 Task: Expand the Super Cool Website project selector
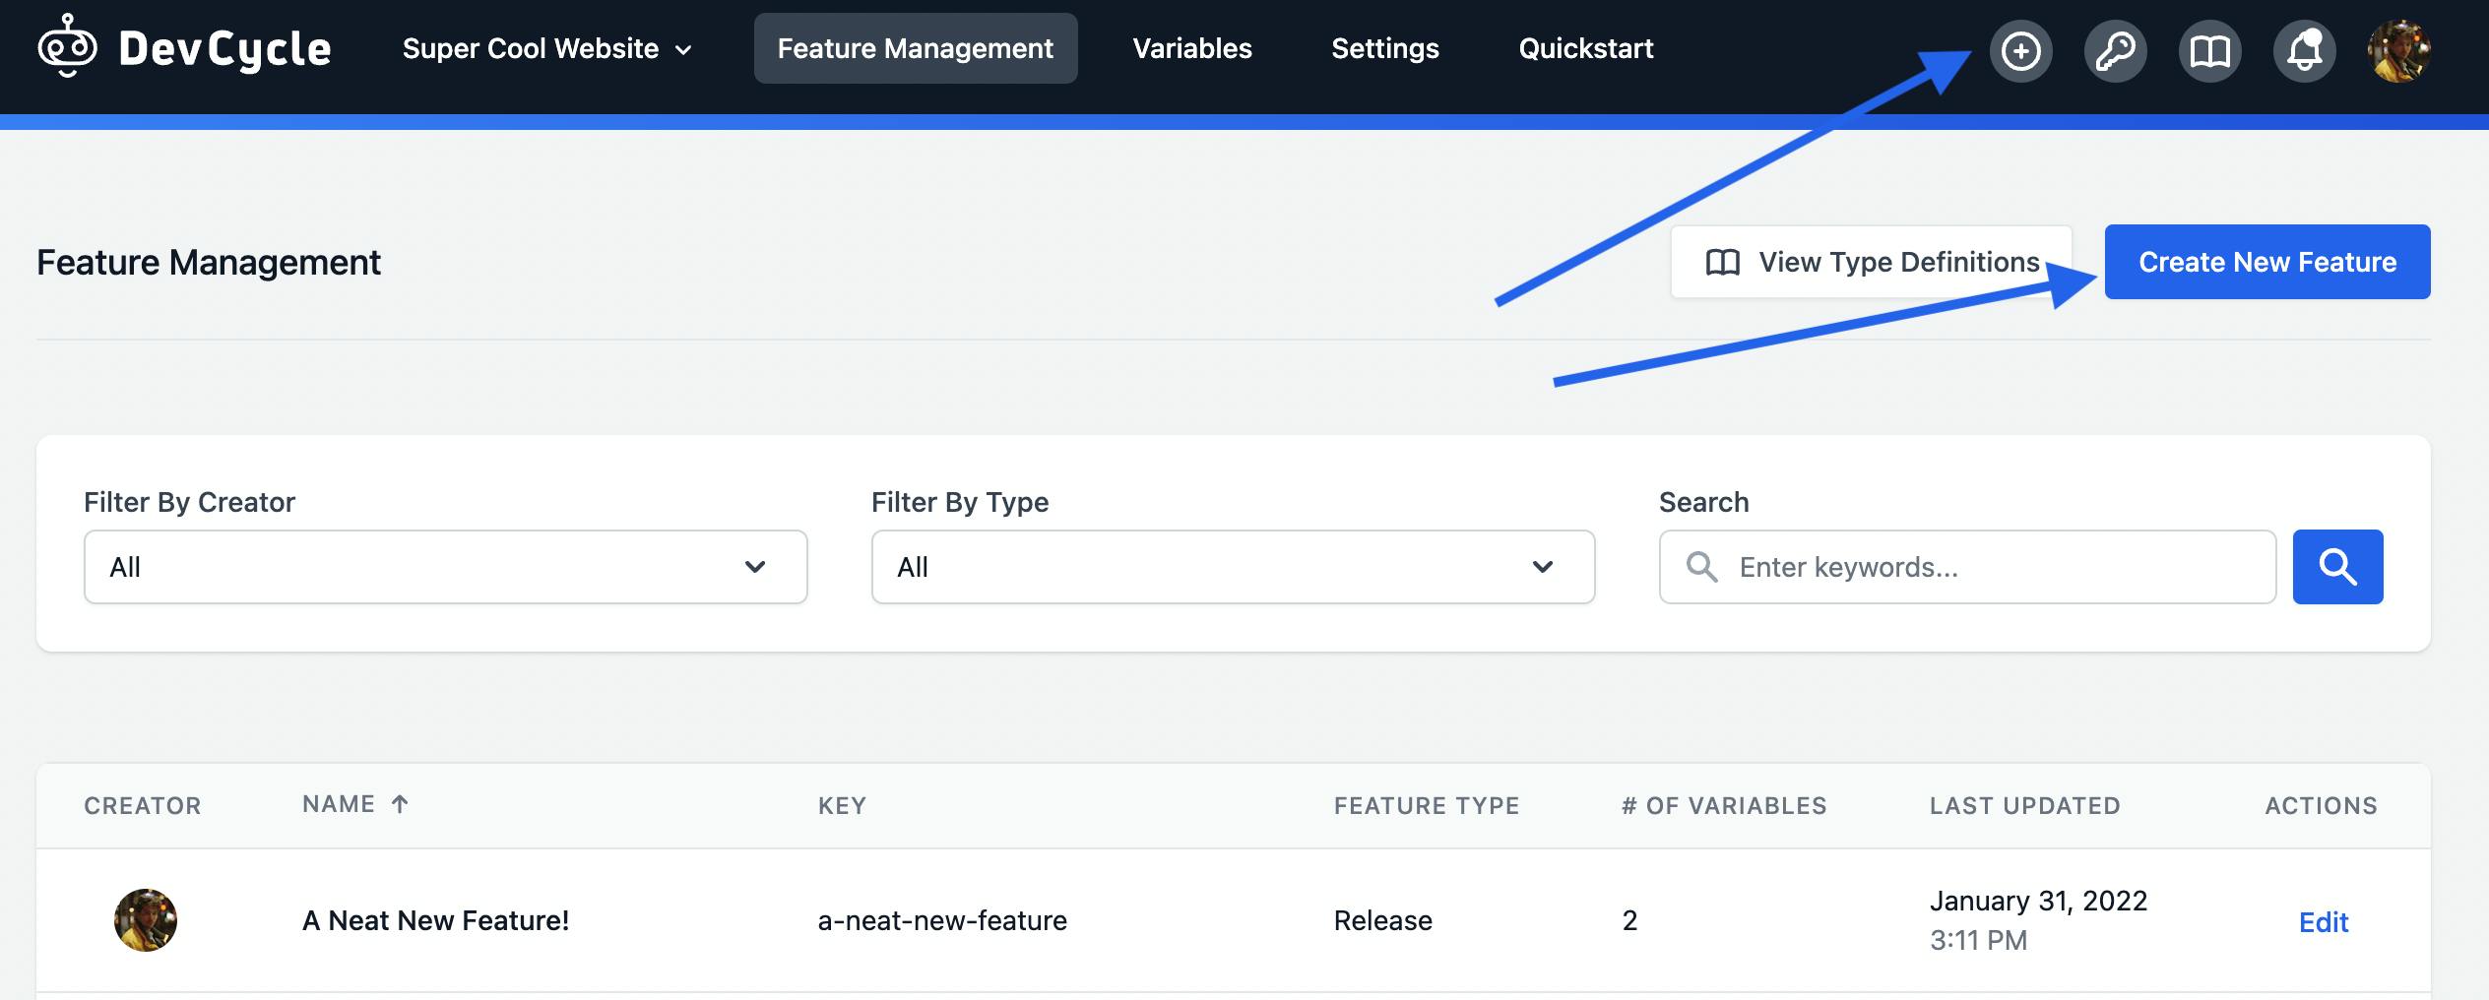click(x=545, y=48)
